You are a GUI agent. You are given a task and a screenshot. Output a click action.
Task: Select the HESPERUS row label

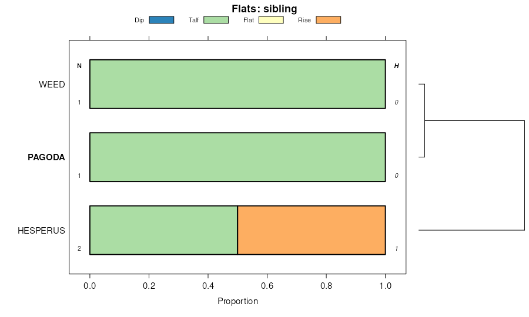[x=41, y=230]
